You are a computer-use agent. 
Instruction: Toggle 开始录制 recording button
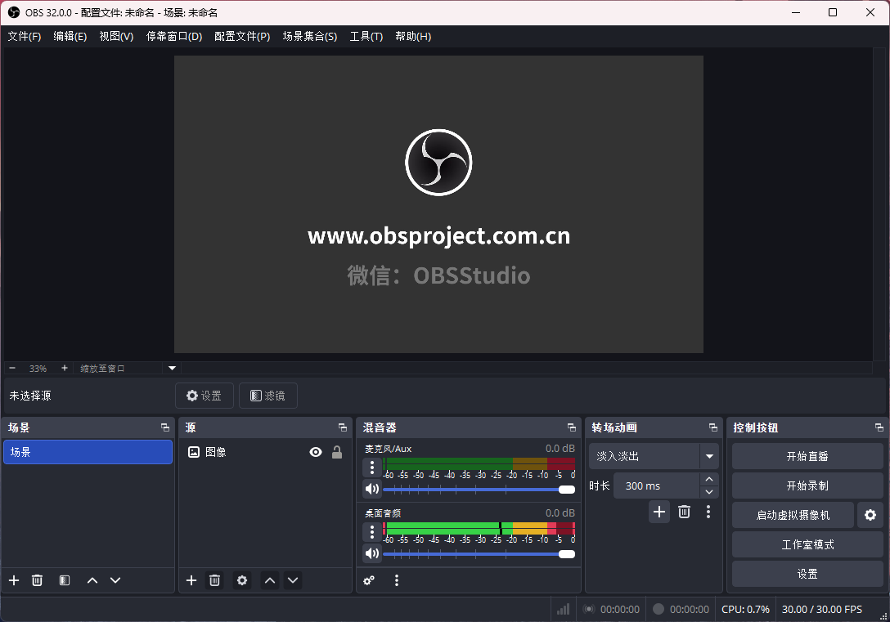coord(807,486)
